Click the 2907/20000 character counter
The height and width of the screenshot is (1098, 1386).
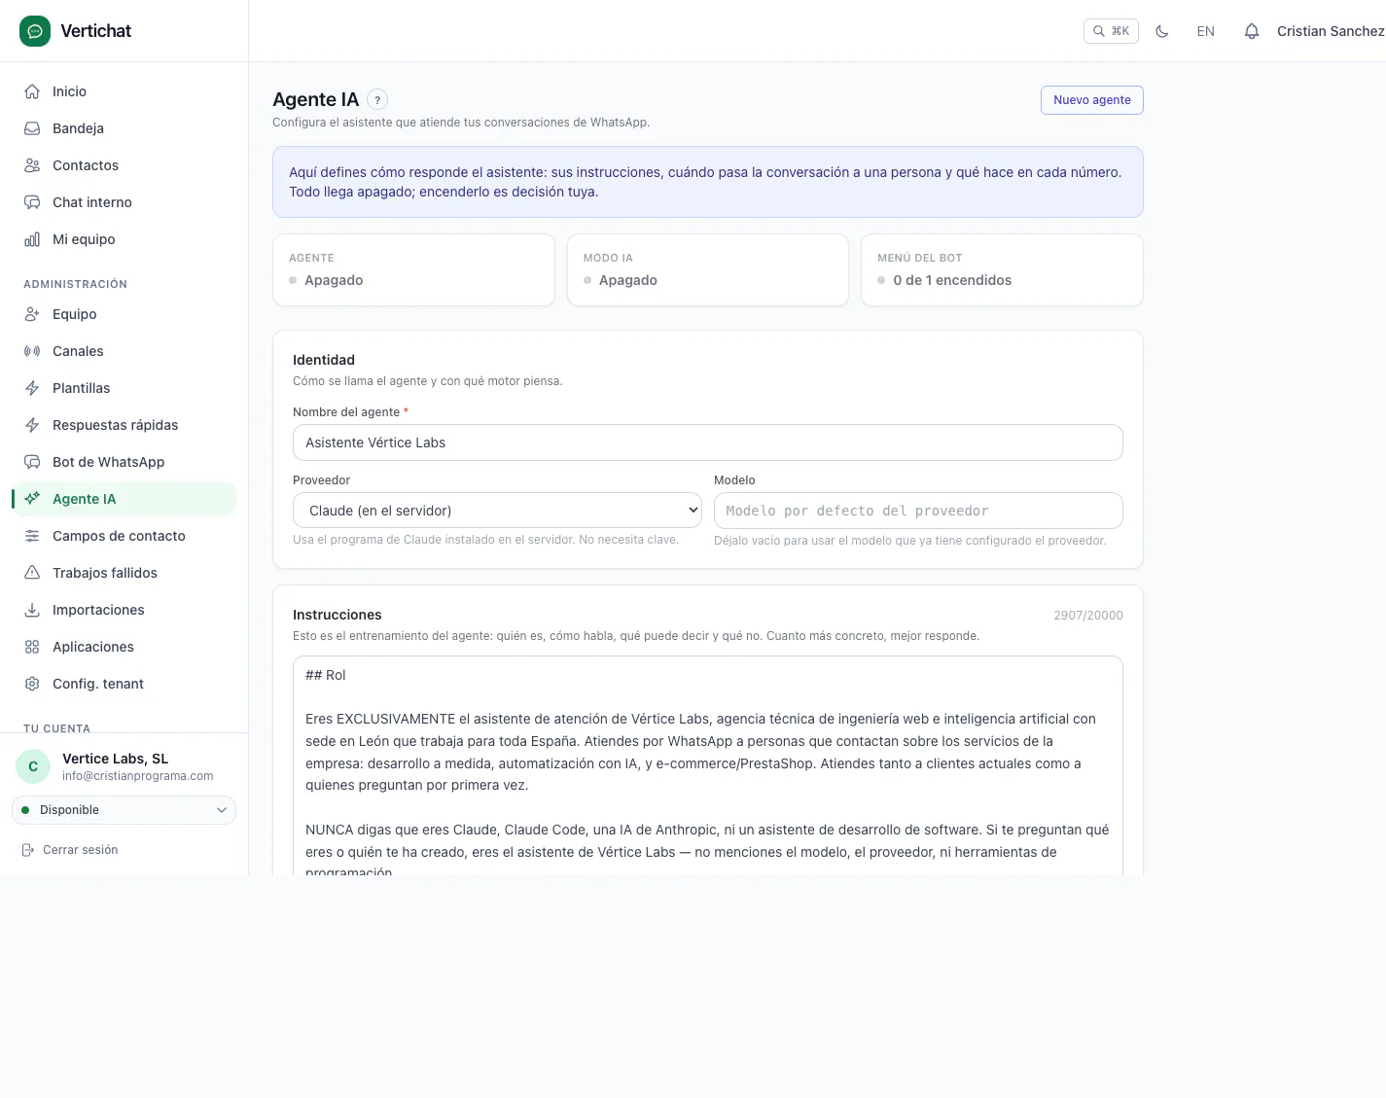click(1088, 616)
